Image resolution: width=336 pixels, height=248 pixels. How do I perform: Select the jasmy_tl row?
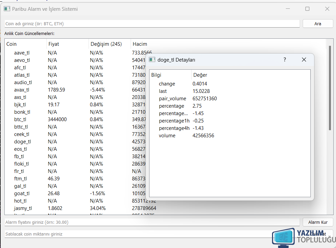[165, 208]
